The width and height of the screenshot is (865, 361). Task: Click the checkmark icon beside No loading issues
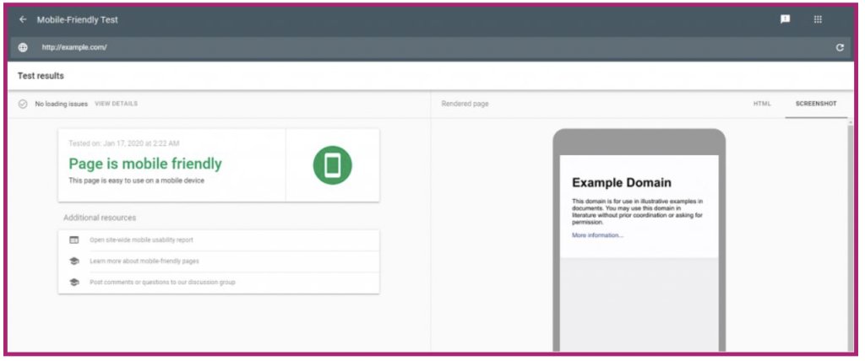click(x=23, y=104)
